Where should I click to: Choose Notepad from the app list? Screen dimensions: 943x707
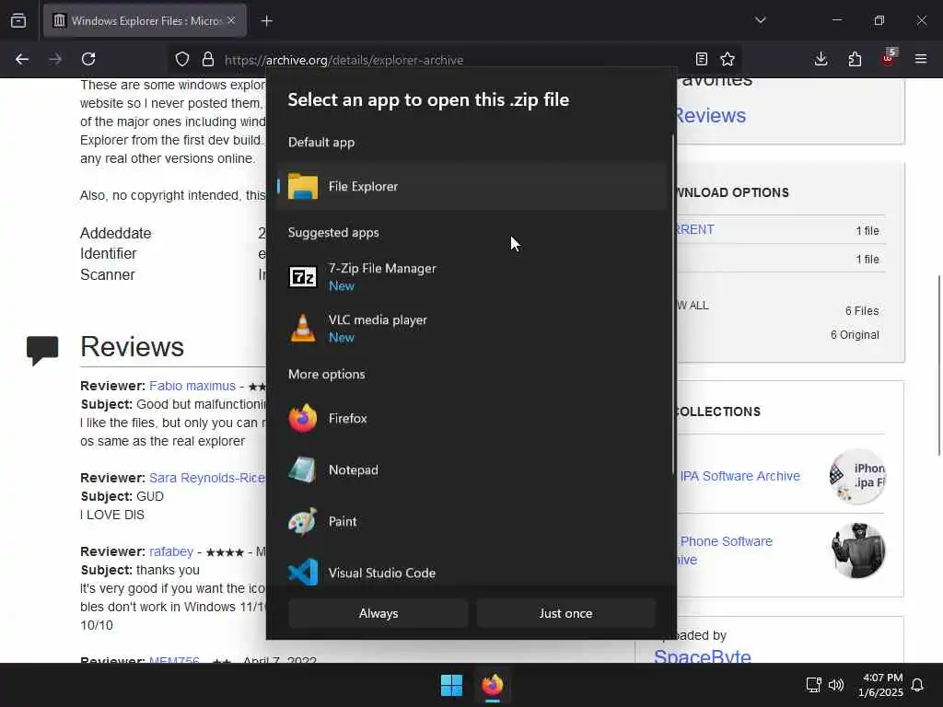[x=472, y=470]
